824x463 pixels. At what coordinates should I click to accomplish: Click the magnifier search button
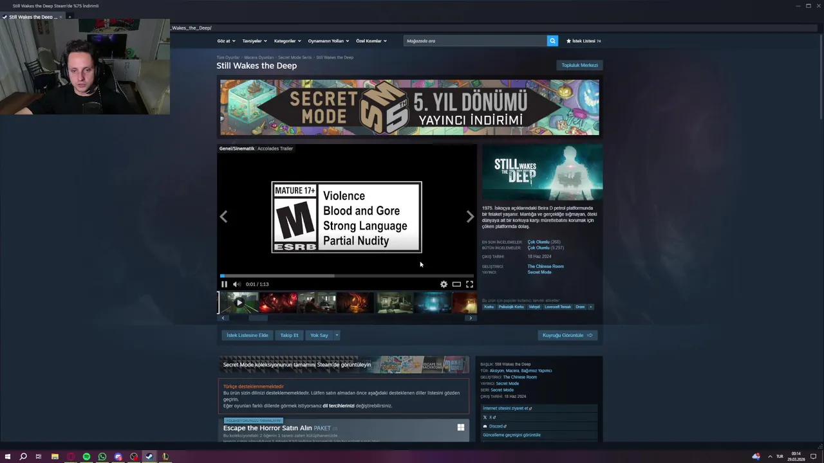coord(552,41)
